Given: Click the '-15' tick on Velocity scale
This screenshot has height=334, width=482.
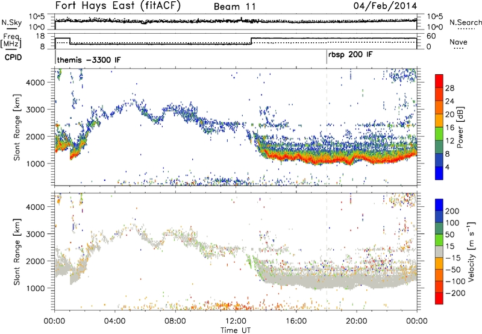Looking at the screenshot, I should (453, 257).
